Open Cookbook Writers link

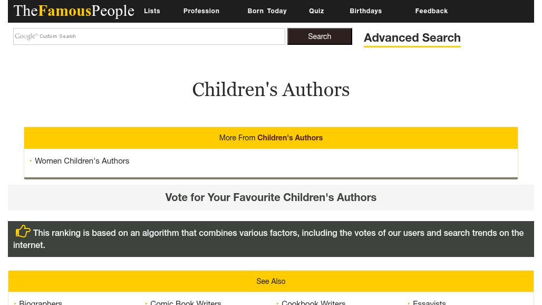(313, 302)
